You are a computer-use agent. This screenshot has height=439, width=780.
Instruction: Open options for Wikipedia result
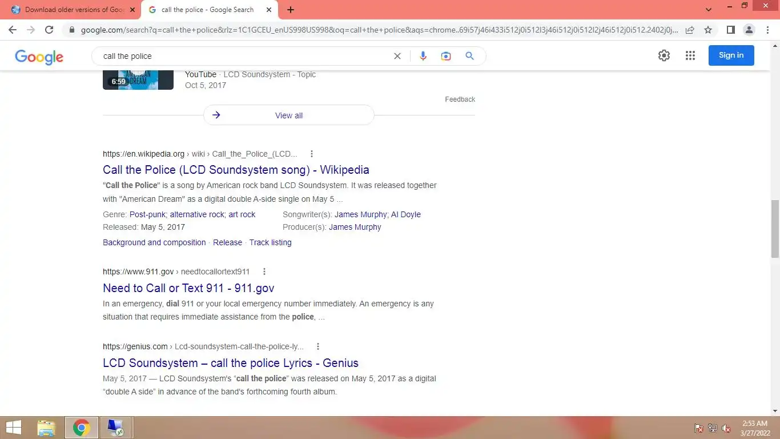312,154
